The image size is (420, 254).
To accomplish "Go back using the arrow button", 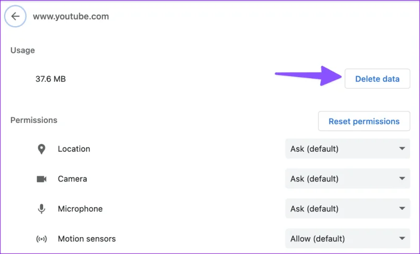I will [15, 16].
